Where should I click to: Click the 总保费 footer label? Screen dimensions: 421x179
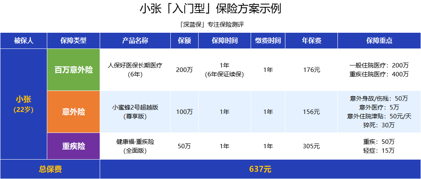click(x=50, y=169)
